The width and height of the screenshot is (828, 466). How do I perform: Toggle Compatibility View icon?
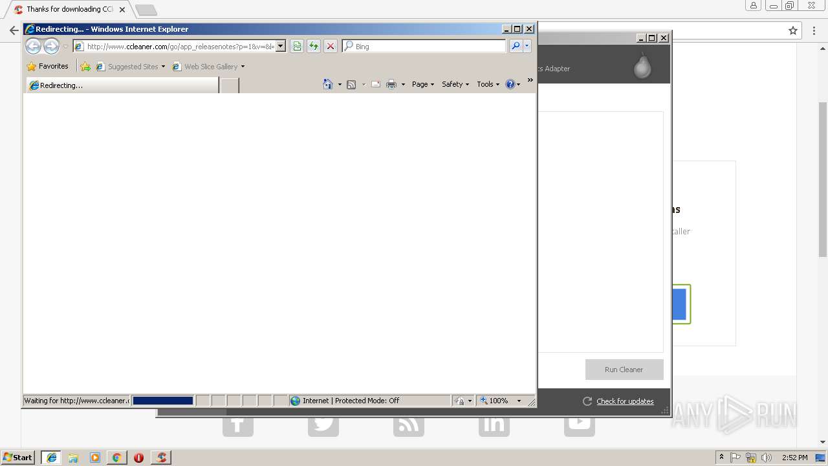(x=297, y=47)
